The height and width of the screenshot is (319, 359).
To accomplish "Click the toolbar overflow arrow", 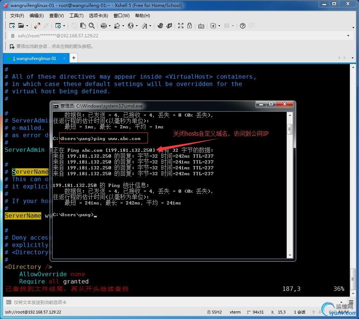I will 353,27.
